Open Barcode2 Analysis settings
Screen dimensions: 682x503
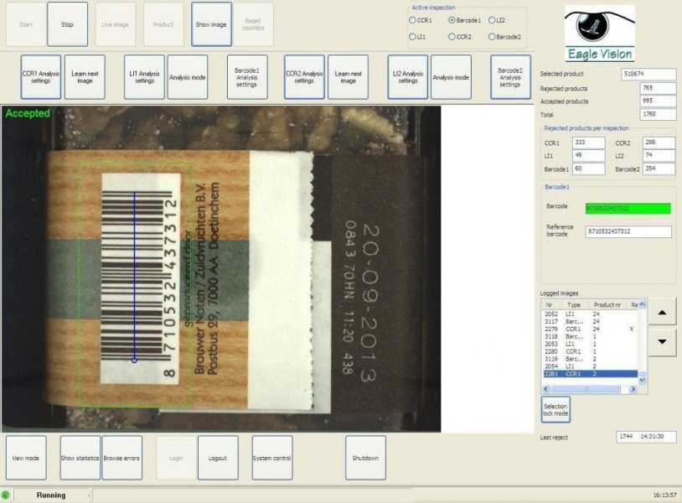tap(510, 77)
